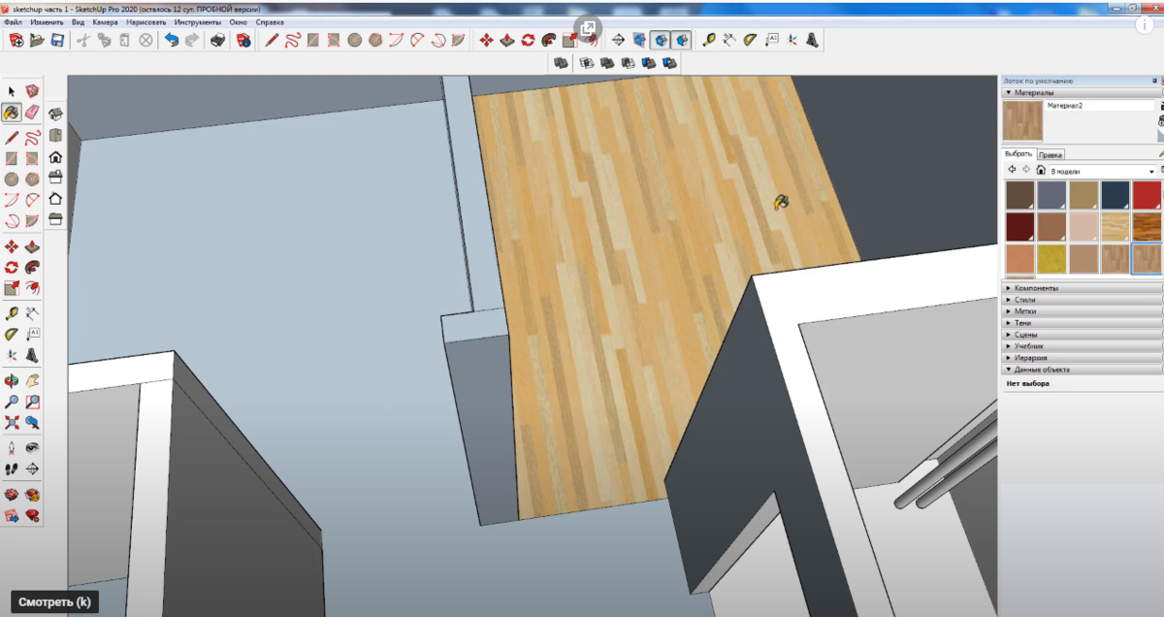Viewport: 1164px width, 617px height.
Task: Go to the In Model home icon
Action: click(x=1041, y=171)
